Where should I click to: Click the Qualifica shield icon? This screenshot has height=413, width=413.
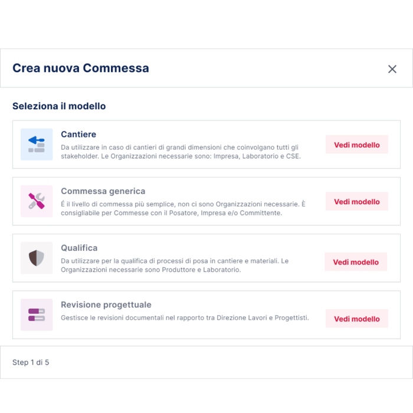coord(37,258)
